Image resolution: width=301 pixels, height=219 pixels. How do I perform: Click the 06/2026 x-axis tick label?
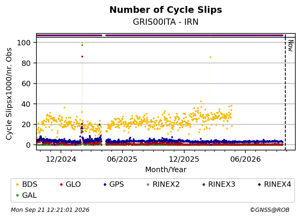(x=245, y=159)
